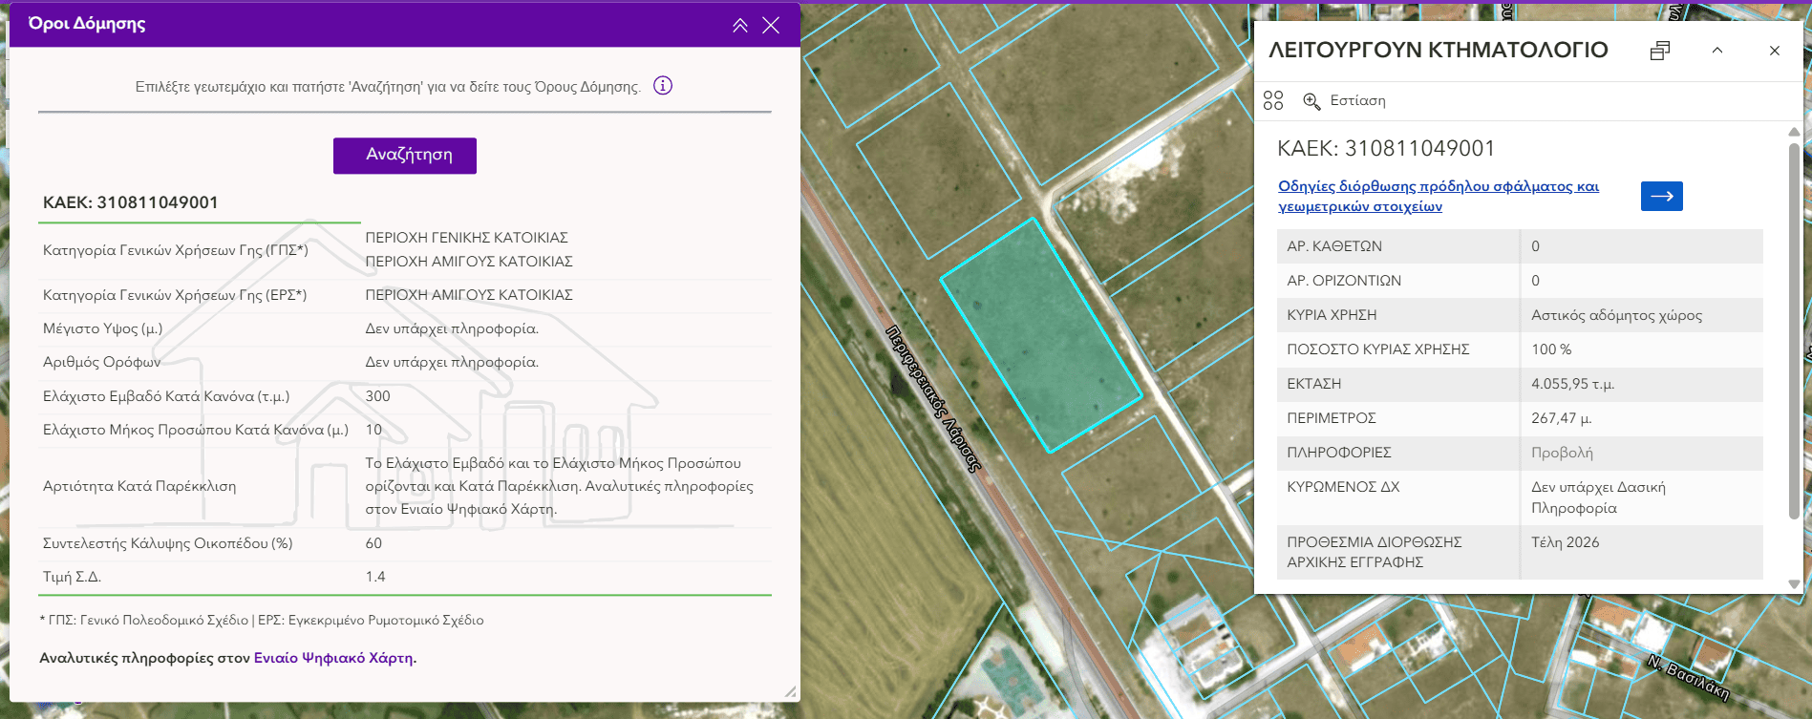This screenshot has height=719, width=1812.
Task: Open the four-circles actions menu icon
Action: pos(1273,100)
